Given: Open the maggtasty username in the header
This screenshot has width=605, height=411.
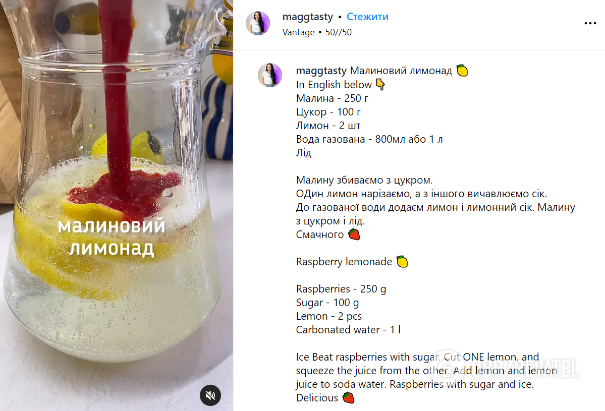Looking at the screenshot, I should pos(307,17).
